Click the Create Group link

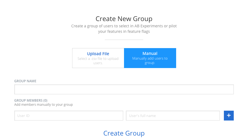[x=124, y=133]
